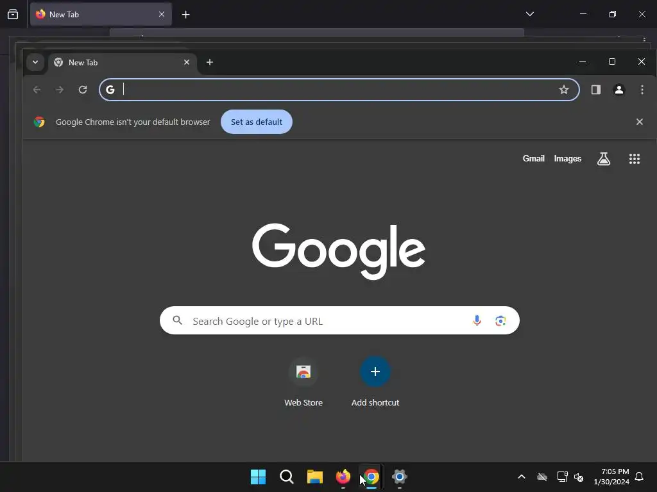Image resolution: width=657 pixels, height=492 pixels.
Task: Open the Google apps grid
Action: click(x=635, y=159)
